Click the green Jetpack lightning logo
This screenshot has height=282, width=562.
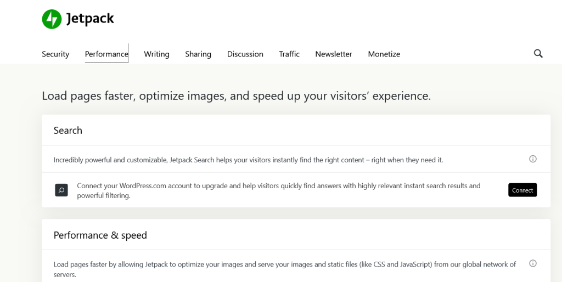(52, 19)
